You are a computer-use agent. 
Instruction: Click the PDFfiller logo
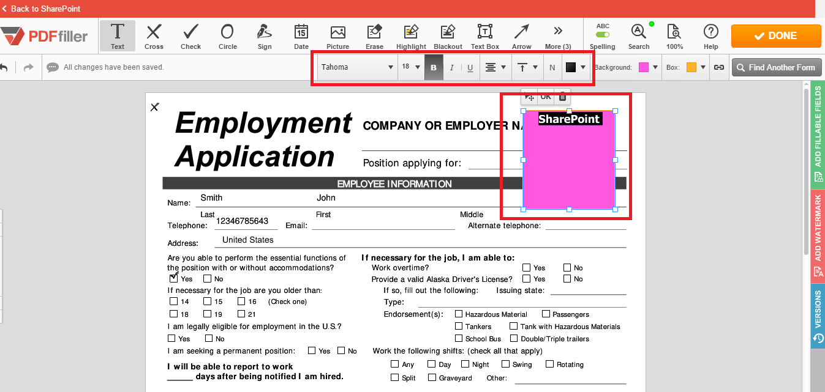(x=45, y=36)
